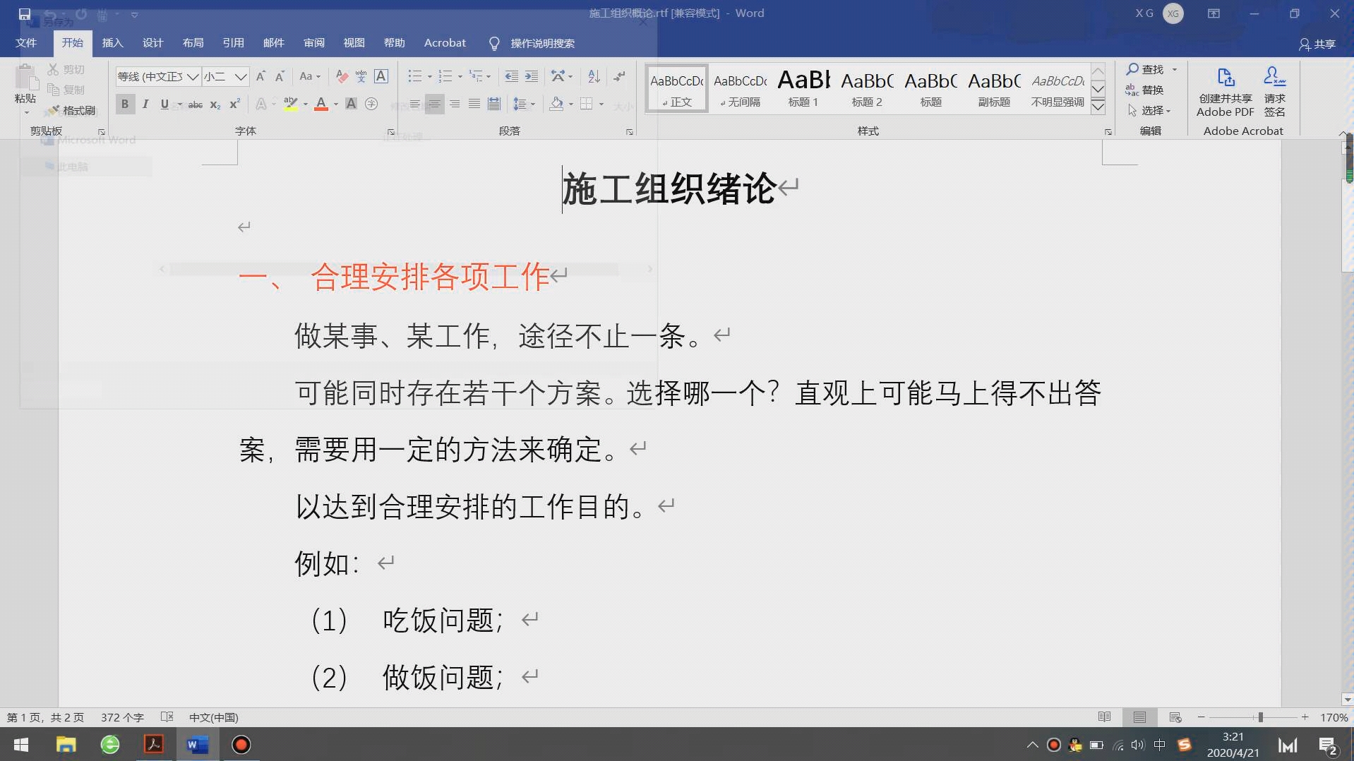The height and width of the screenshot is (761, 1354).
Task: Click the Share button
Action: (x=1317, y=44)
